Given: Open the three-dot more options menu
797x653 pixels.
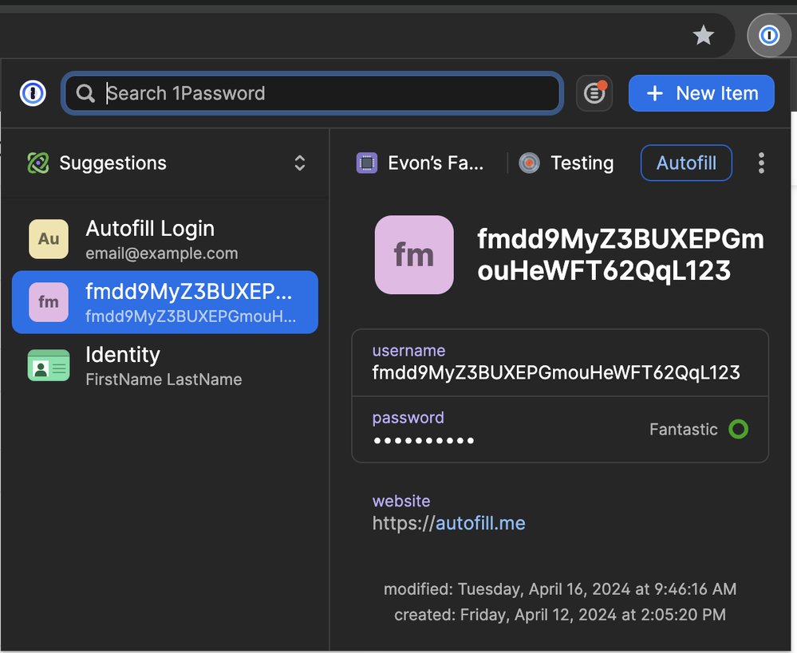Looking at the screenshot, I should click(x=761, y=163).
